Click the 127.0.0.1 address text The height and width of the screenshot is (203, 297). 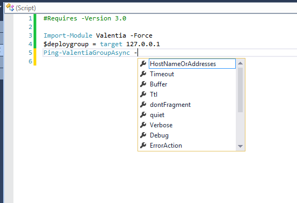tap(143, 44)
